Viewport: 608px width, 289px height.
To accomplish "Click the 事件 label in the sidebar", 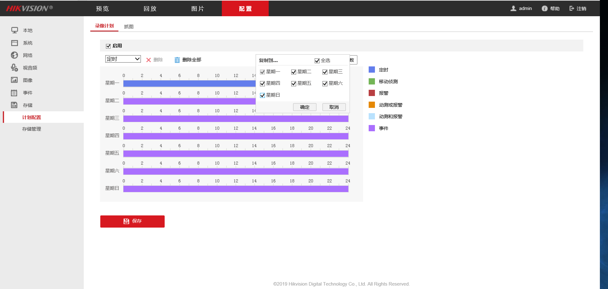I will [x=28, y=93].
